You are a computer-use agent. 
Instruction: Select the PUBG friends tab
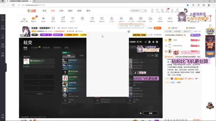69,56
